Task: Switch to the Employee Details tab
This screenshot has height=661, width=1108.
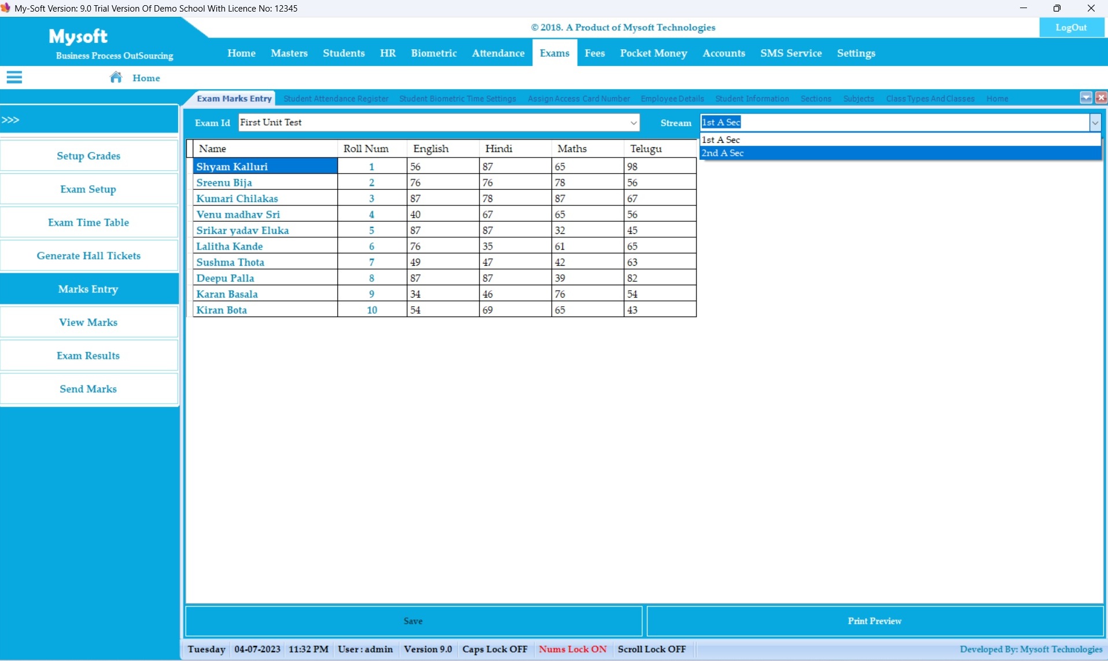Action: pyautogui.click(x=672, y=99)
